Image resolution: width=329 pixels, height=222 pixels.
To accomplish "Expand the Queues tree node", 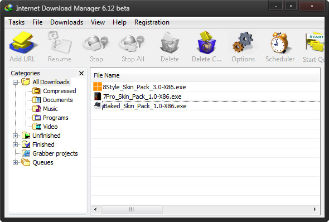I will (x=15, y=162).
